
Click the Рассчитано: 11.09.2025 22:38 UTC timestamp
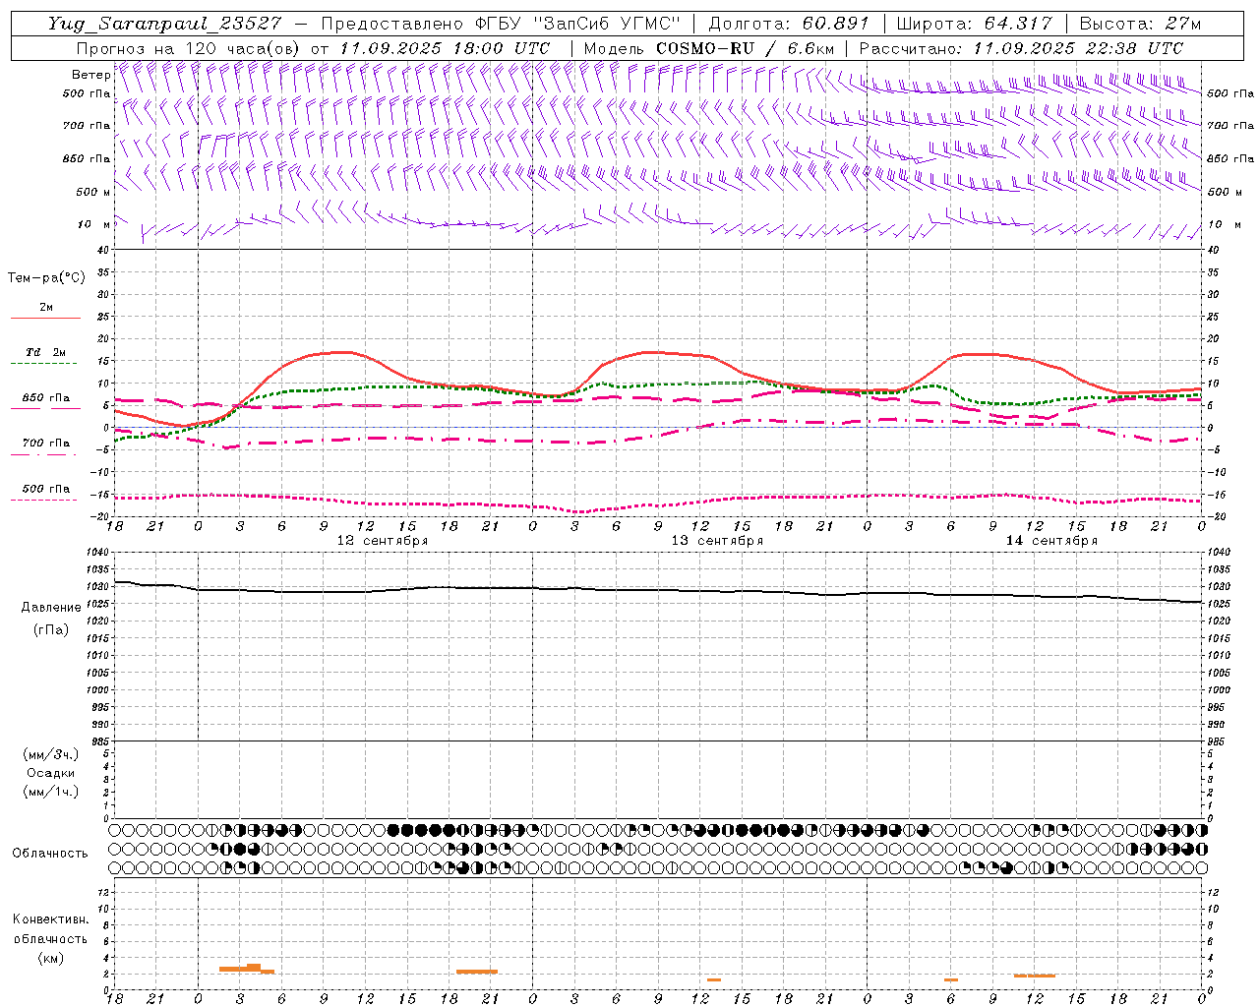click(1021, 48)
